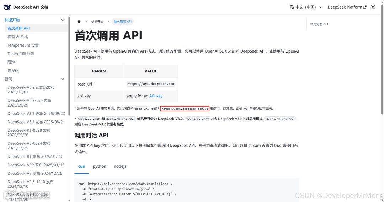Click the 快速开始 sidebar heading

(x=12, y=20)
